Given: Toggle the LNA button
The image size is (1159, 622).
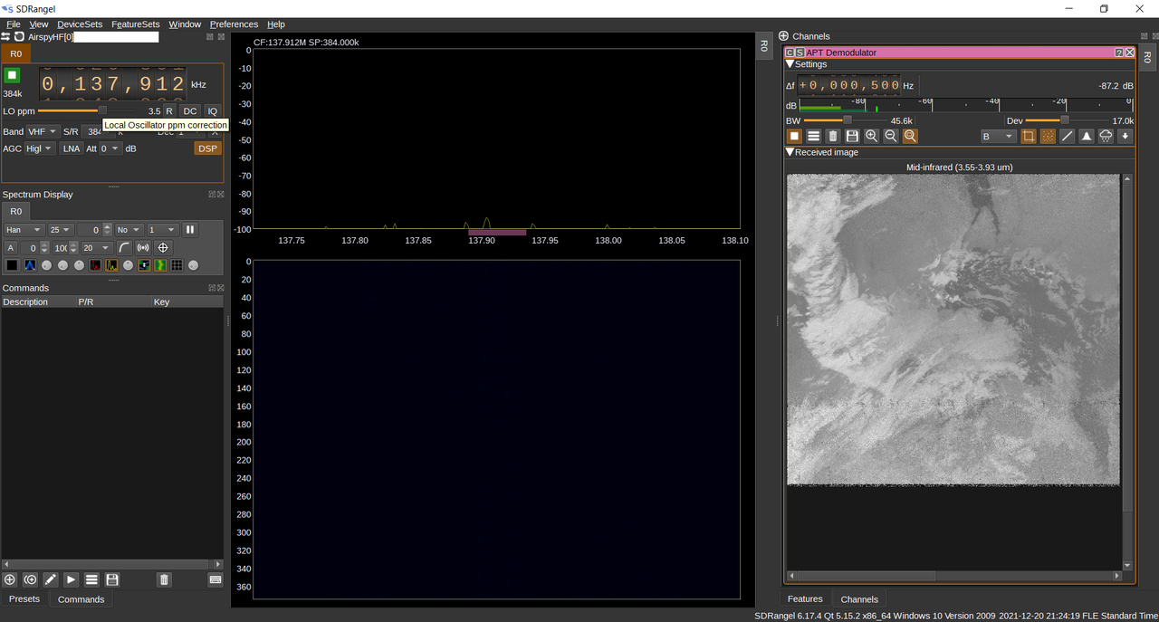Looking at the screenshot, I should point(71,148).
